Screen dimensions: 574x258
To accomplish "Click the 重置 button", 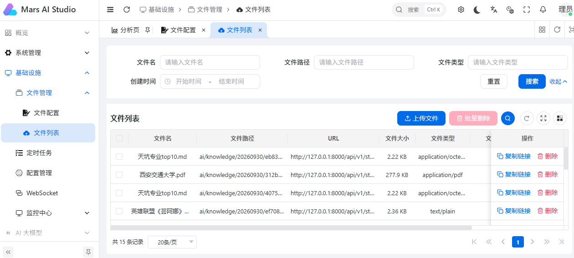I will pyautogui.click(x=494, y=81).
